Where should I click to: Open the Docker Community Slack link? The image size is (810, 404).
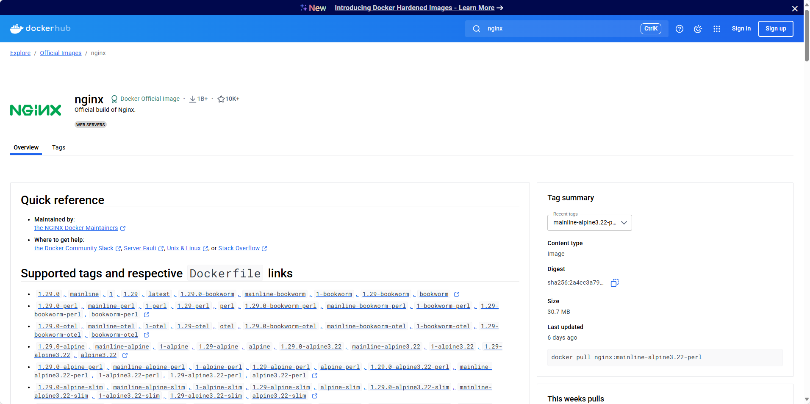click(74, 248)
